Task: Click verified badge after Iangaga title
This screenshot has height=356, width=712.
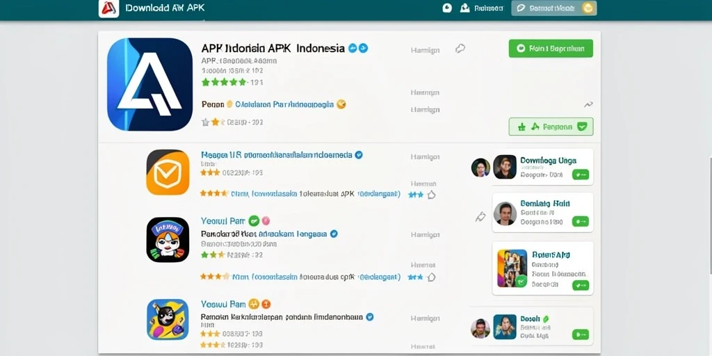Action: 334,234
